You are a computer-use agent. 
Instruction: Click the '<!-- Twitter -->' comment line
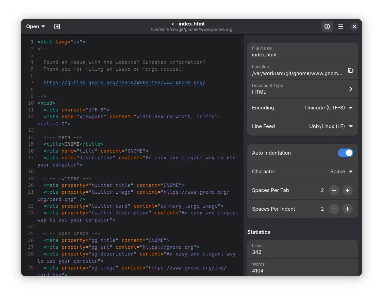point(67,178)
